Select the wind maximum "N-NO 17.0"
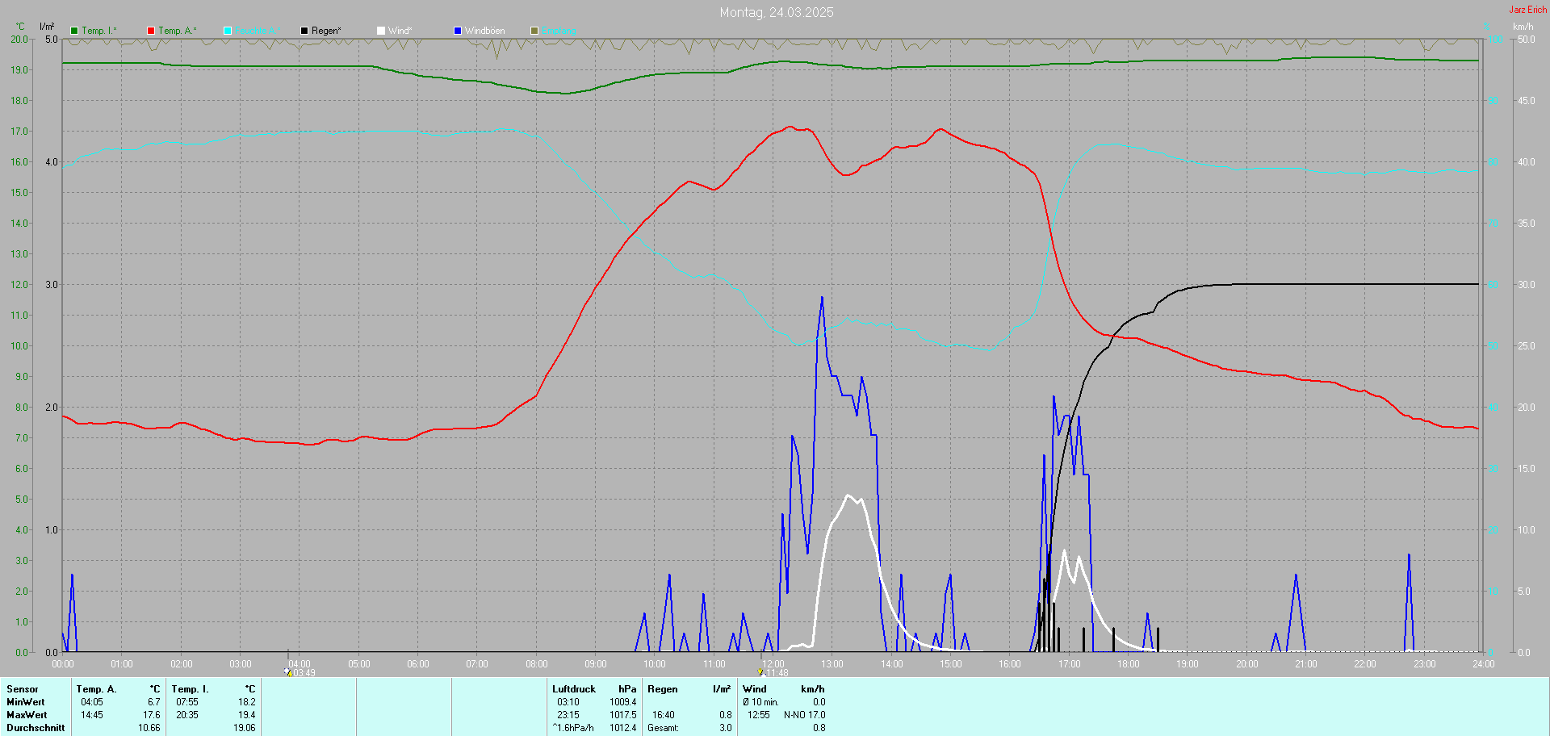Image resolution: width=1550 pixels, height=736 pixels. [x=805, y=715]
